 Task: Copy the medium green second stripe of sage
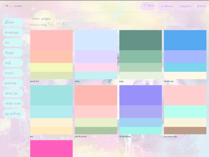tap(140, 57)
